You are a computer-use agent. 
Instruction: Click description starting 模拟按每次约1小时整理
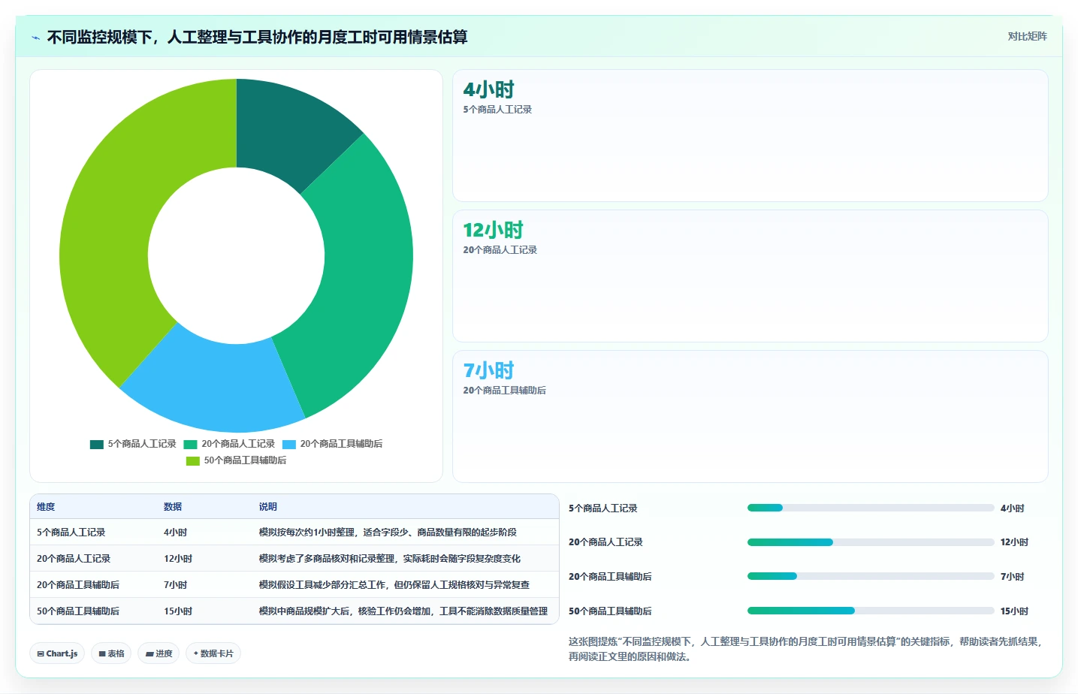coord(388,533)
